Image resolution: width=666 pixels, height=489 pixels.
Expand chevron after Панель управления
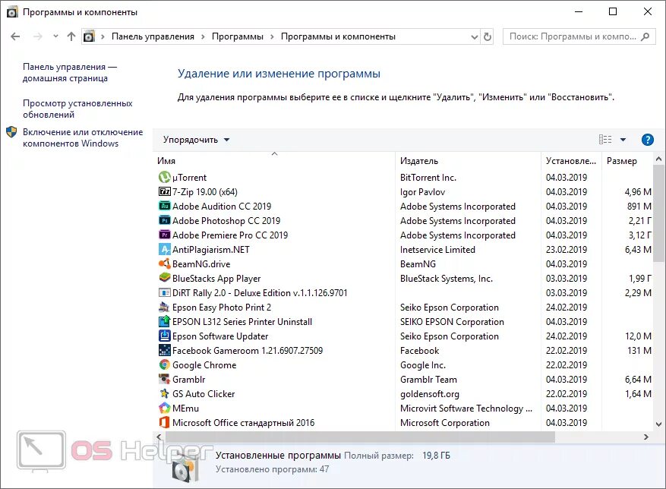click(x=203, y=37)
